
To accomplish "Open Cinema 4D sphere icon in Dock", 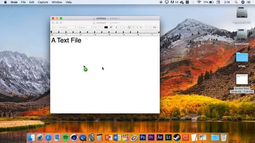I will pos(74,138).
